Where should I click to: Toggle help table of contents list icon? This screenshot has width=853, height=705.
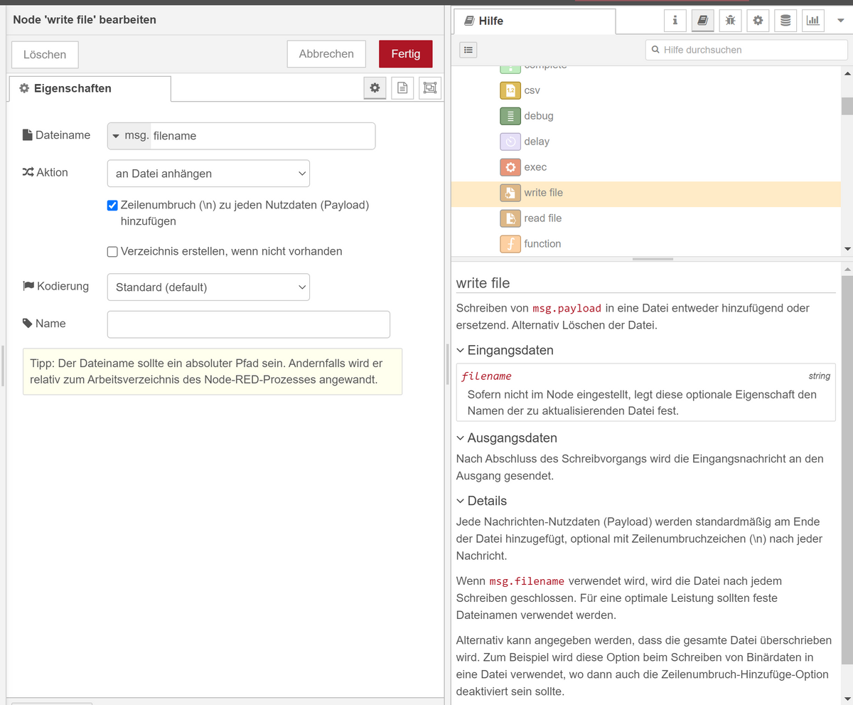[469, 50]
